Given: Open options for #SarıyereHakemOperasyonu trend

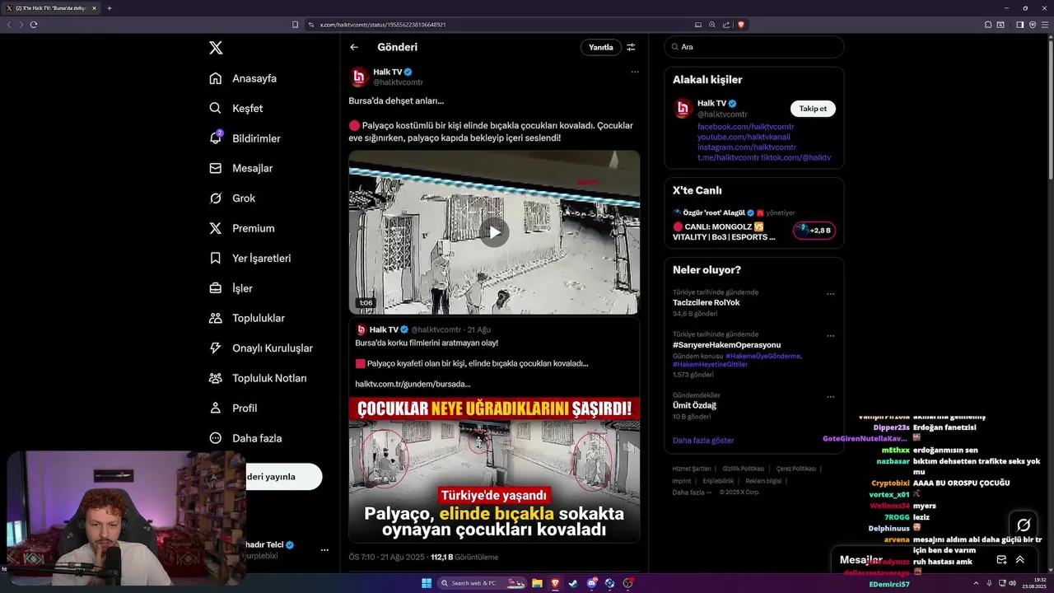Looking at the screenshot, I should tap(831, 336).
